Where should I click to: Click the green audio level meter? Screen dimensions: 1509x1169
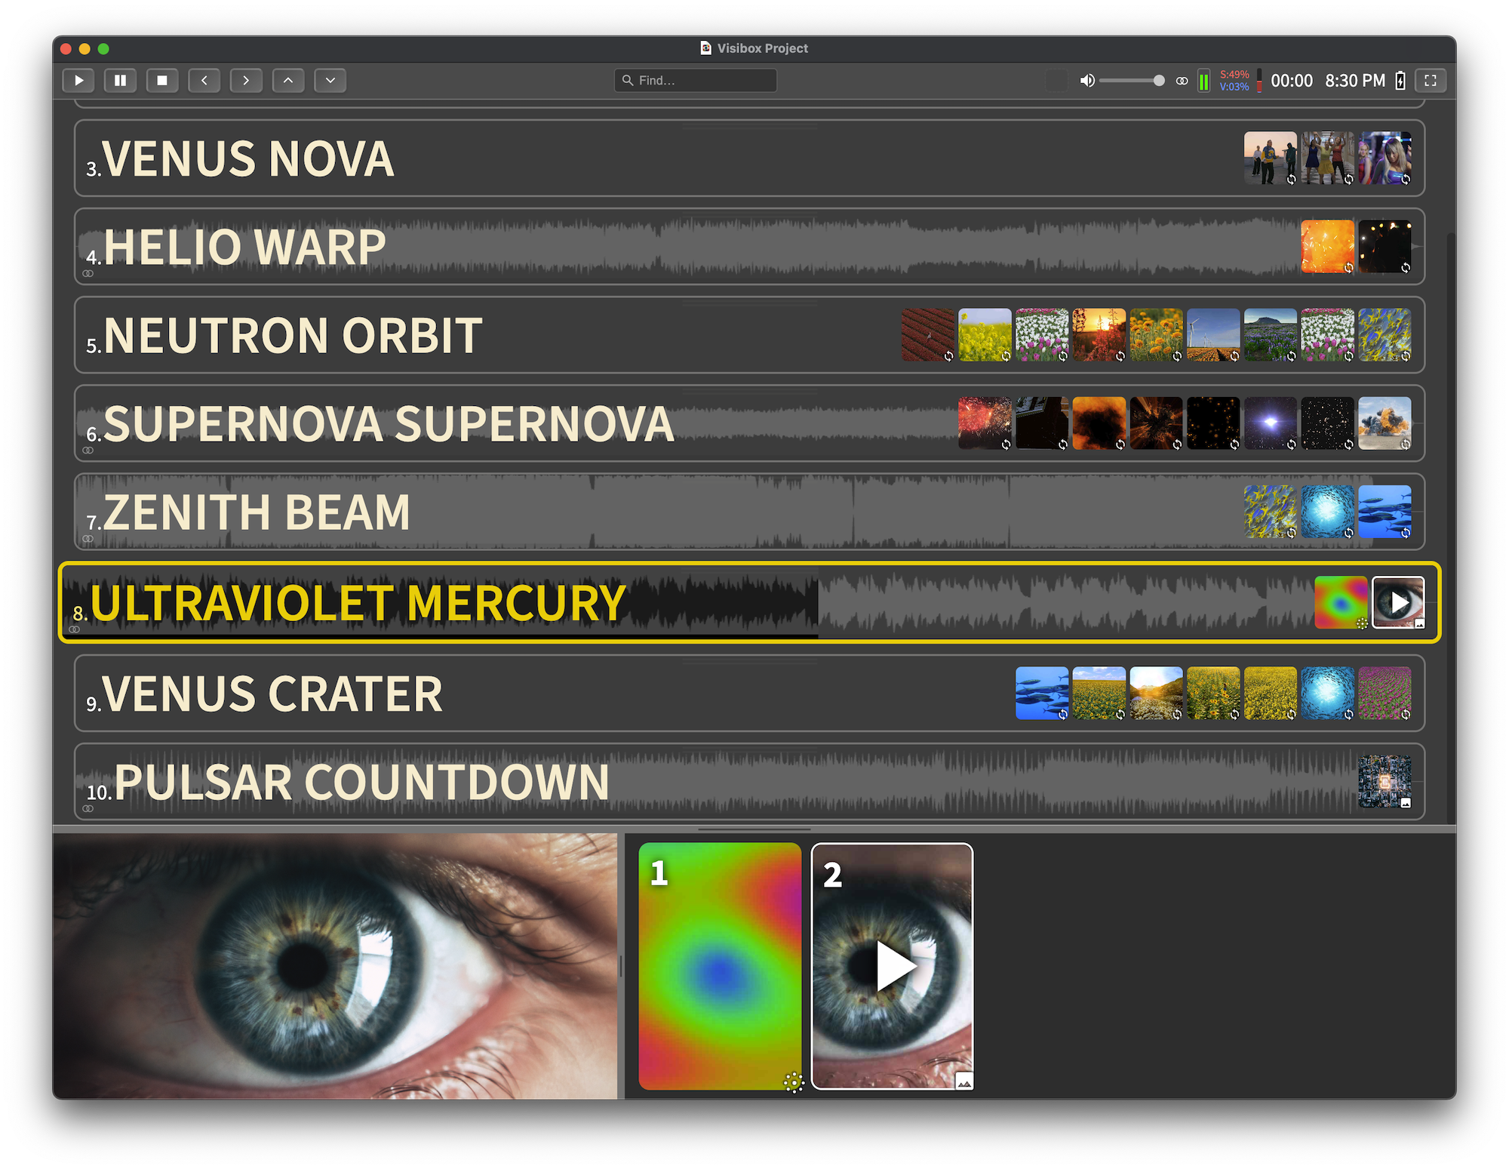tap(1204, 81)
